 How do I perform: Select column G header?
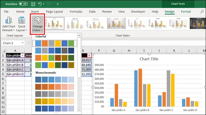coord(114,51)
